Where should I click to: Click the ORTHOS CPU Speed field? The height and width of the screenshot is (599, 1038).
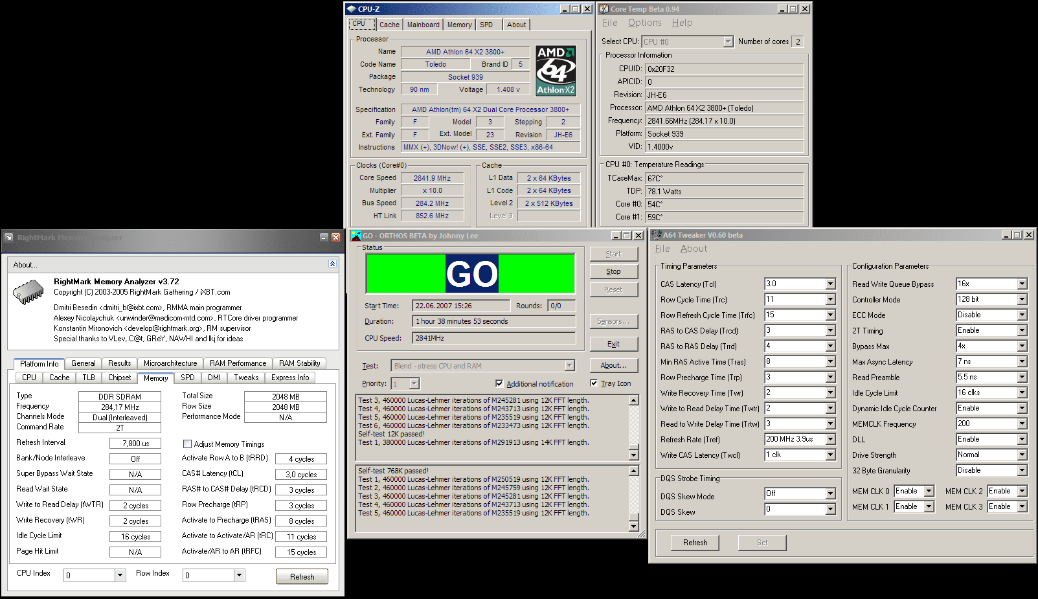click(494, 338)
